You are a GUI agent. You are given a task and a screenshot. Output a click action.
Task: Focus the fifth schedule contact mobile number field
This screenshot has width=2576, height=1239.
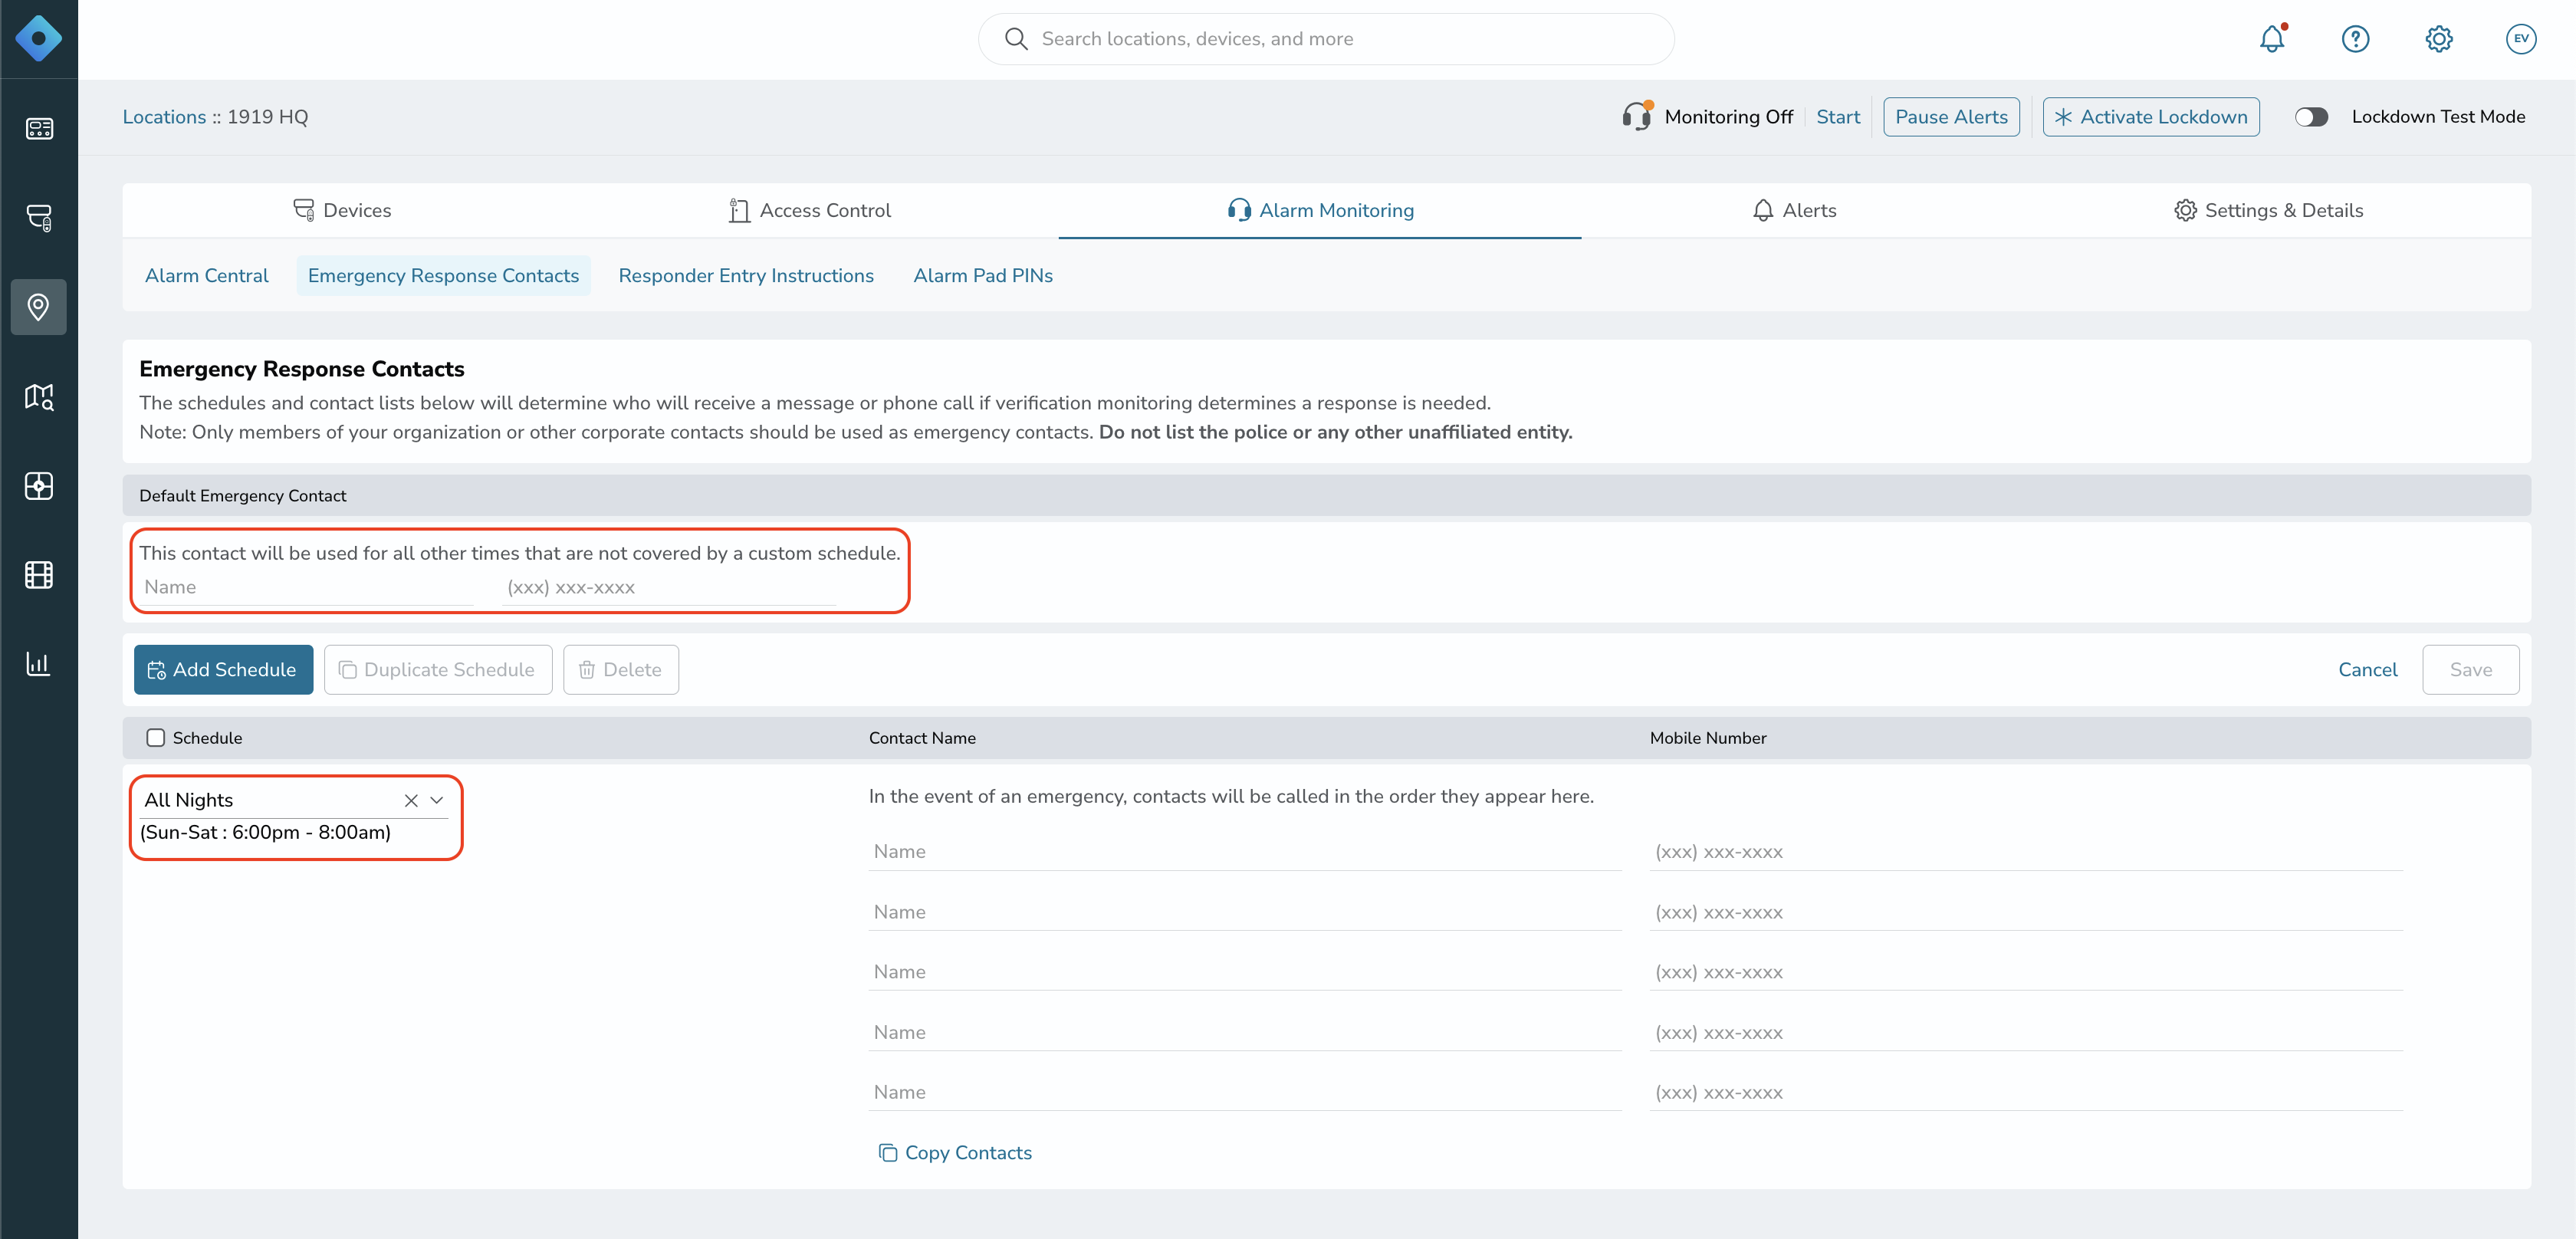(2026, 1092)
